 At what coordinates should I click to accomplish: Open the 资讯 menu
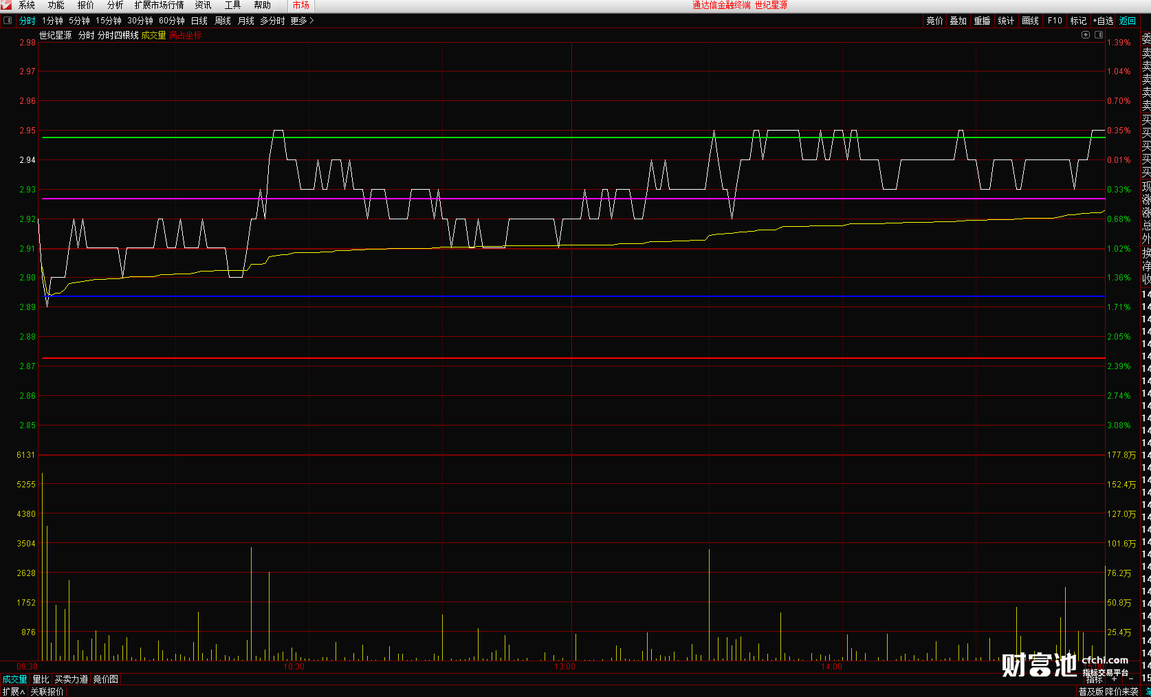(204, 5)
